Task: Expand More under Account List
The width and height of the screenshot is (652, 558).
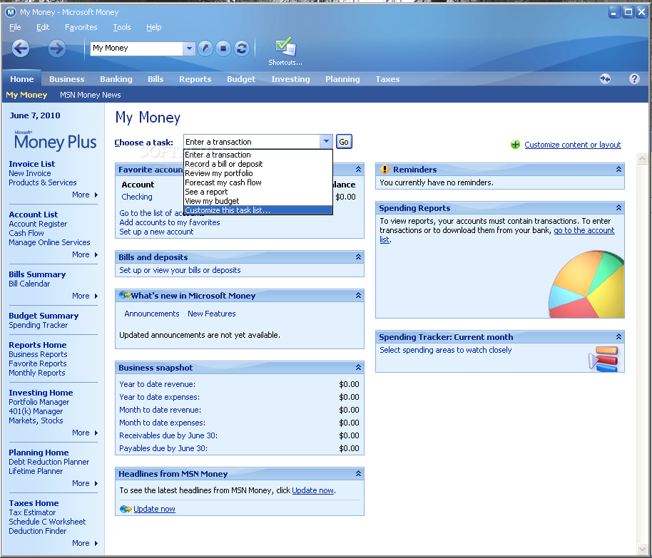Action: click(x=85, y=254)
